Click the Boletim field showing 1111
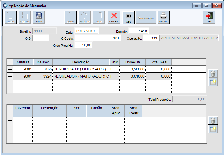This screenshot has width=224, height=155. coord(44,31)
